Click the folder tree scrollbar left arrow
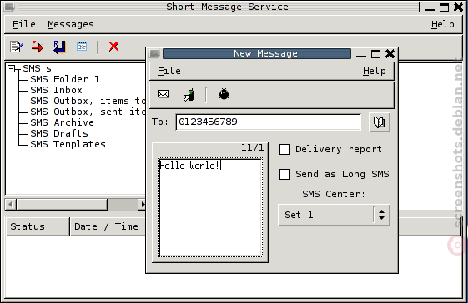Screen dimensions: 468x303 tap(11, 205)
